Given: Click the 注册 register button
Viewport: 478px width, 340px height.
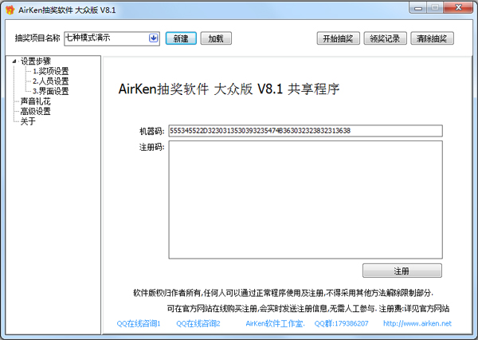Looking at the screenshot, I should (x=402, y=271).
